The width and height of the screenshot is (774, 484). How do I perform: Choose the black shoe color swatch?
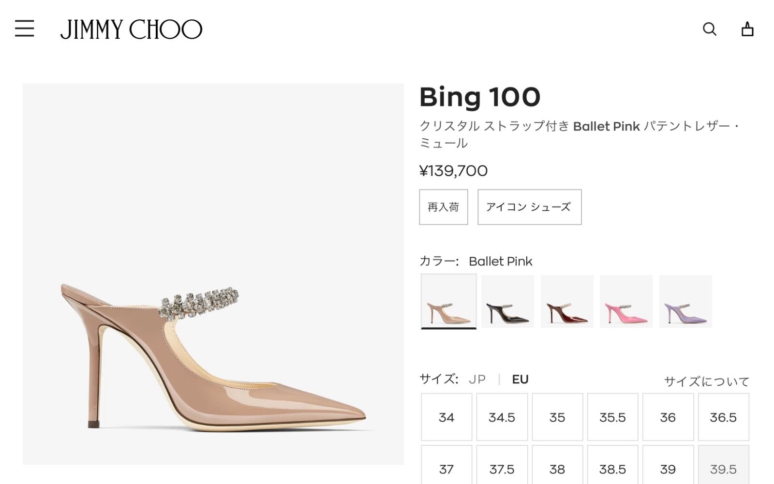(x=507, y=301)
